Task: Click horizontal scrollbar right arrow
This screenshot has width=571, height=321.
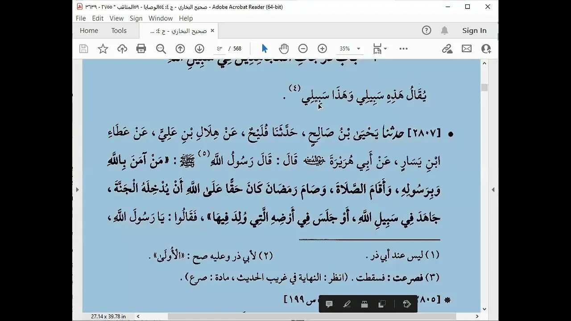Action: pyautogui.click(x=477, y=316)
